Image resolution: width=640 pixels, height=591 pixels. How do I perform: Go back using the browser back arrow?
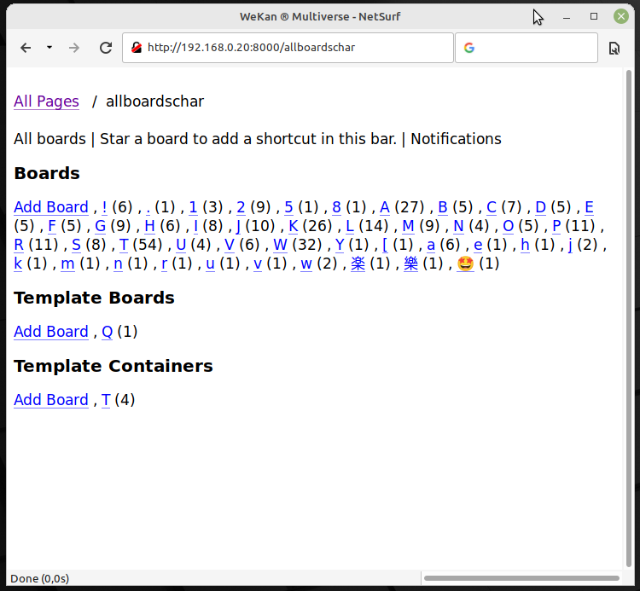pyautogui.click(x=26, y=48)
